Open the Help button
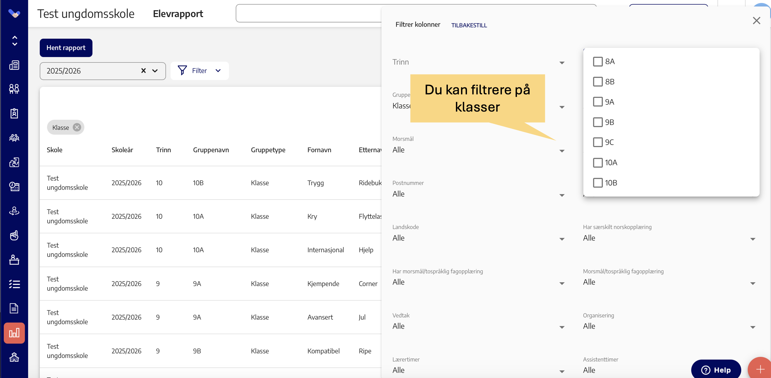 coord(716,370)
